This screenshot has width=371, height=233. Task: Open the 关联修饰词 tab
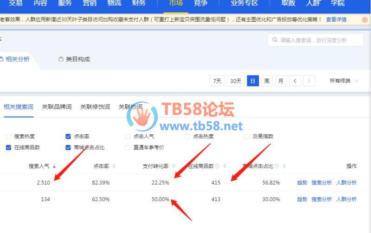click(95, 107)
